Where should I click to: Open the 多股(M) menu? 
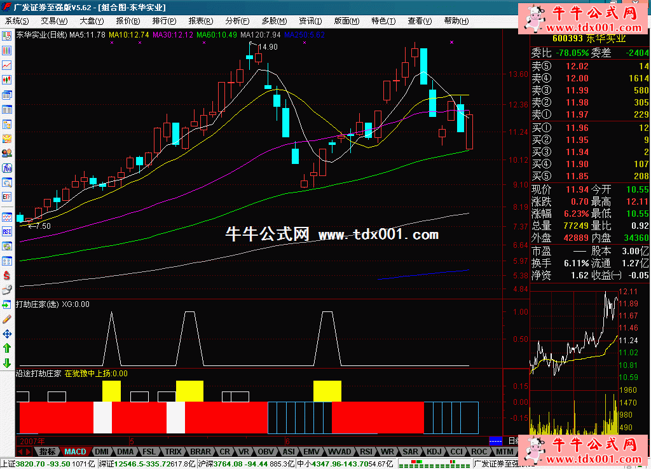coord(274,21)
